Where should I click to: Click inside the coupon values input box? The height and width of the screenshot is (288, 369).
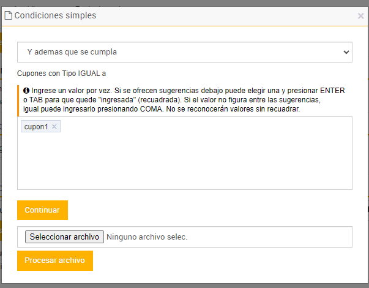(x=185, y=153)
